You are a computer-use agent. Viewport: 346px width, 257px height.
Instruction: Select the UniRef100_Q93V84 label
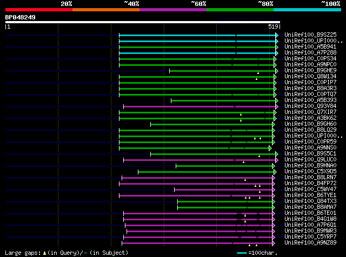pos(310,106)
